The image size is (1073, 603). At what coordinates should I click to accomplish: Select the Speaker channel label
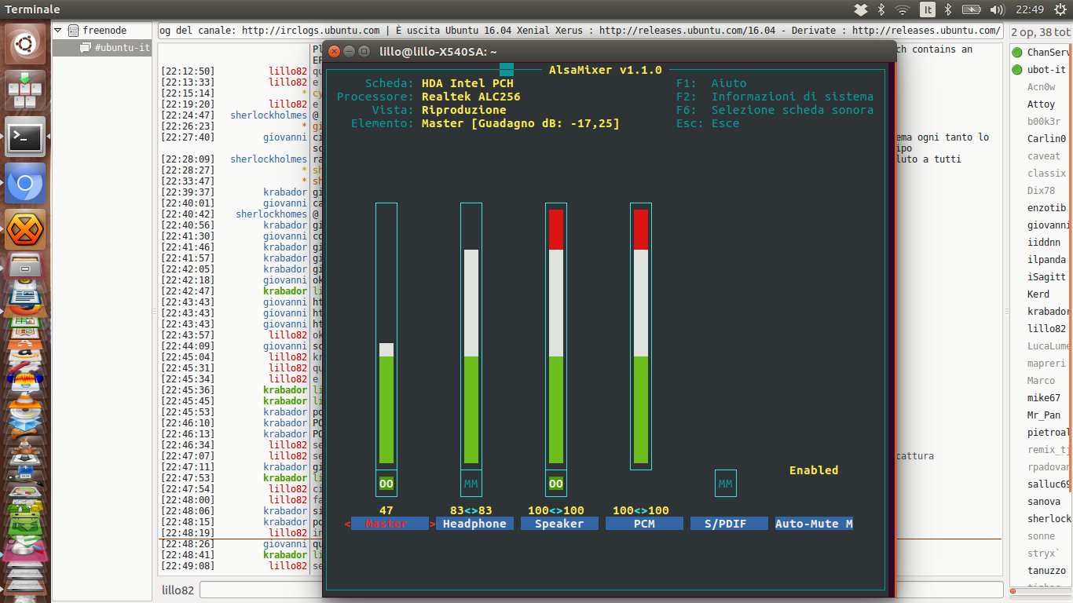point(560,524)
